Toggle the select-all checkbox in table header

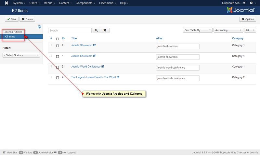[x=58, y=39]
